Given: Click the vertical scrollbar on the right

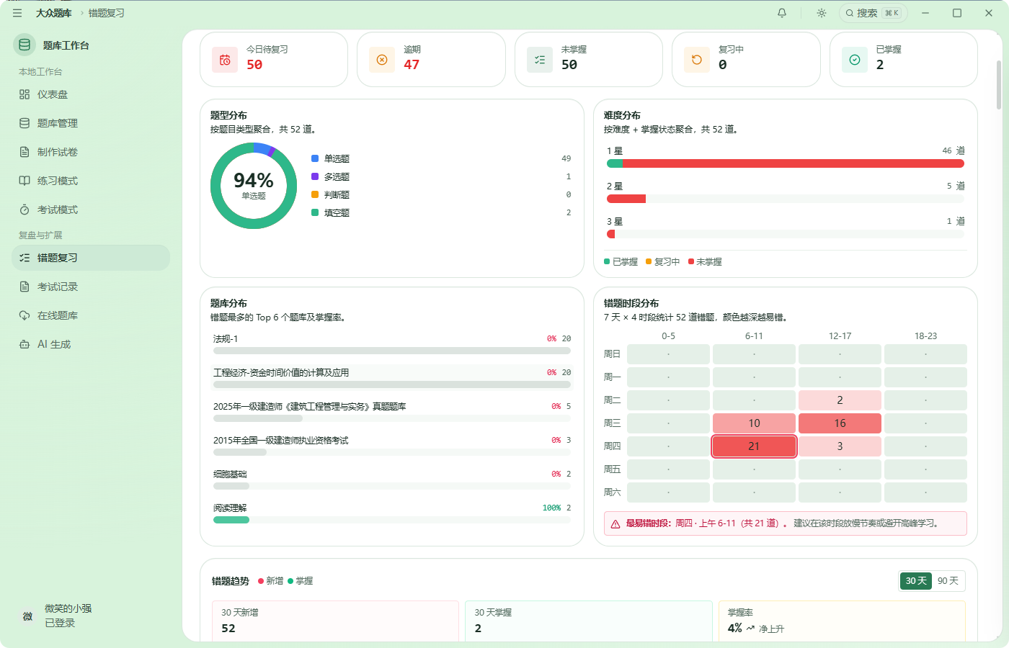Looking at the screenshot, I should 999,85.
